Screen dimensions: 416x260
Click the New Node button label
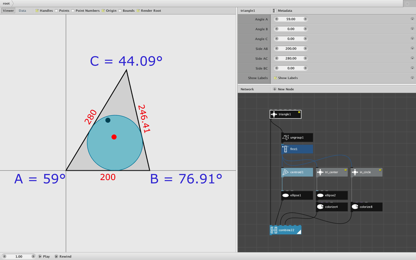pyautogui.click(x=286, y=89)
